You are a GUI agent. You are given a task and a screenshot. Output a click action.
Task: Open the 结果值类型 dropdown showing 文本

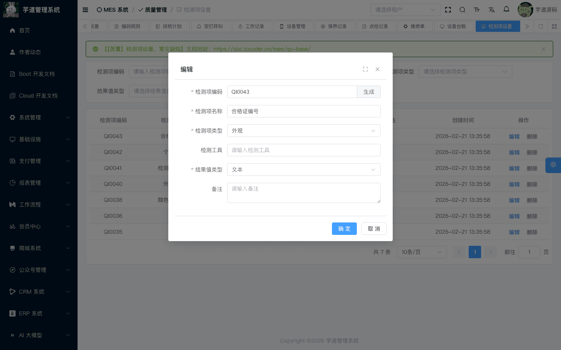point(304,170)
